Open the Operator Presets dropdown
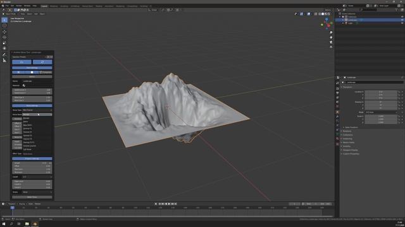 click(x=29, y=57)
